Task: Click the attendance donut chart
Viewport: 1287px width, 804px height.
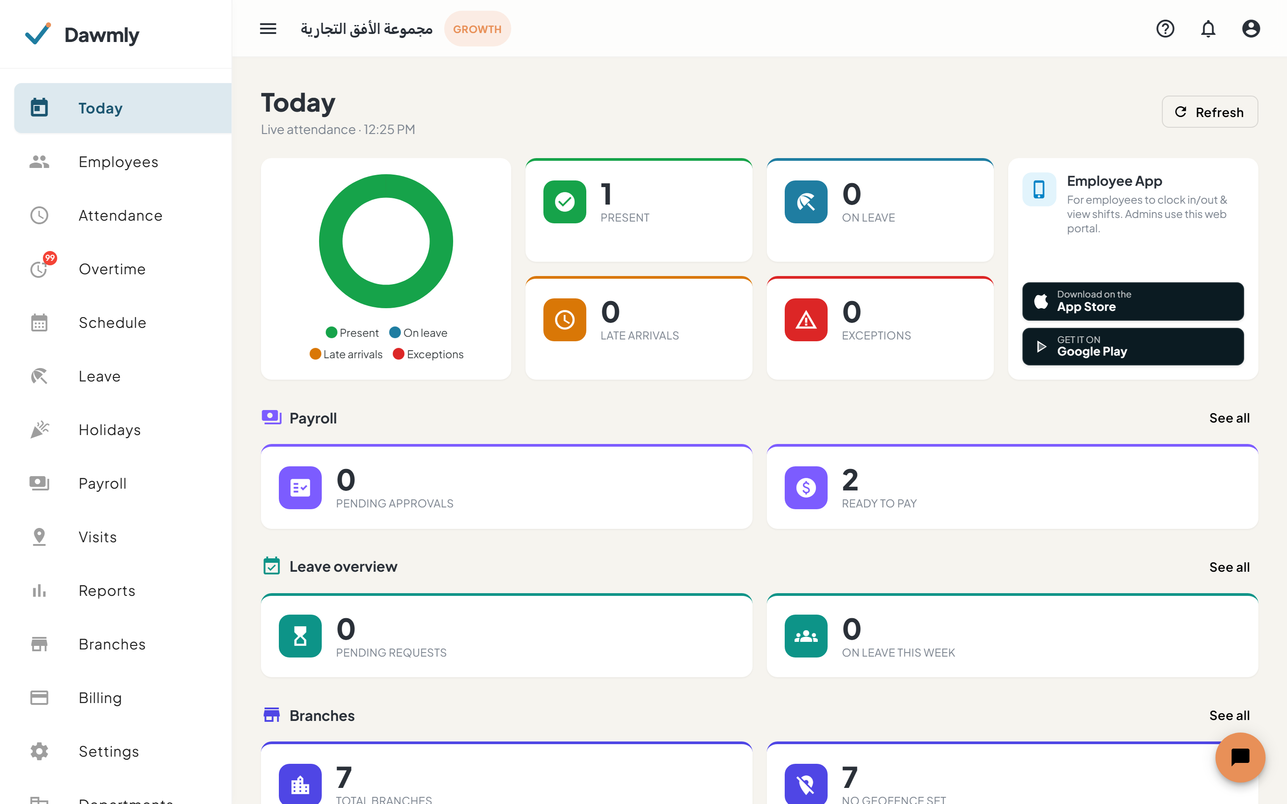Action: click(x=386, y=241)
